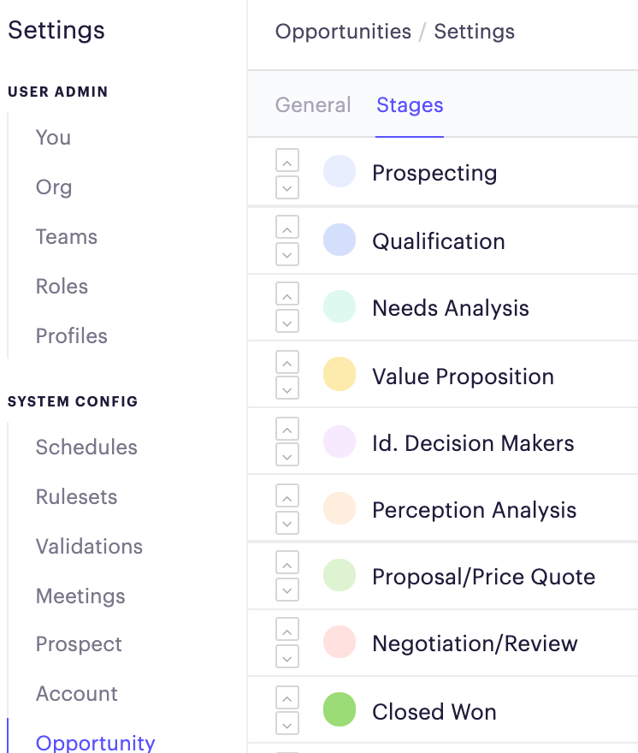Select the Stages tab
638x753 pixels.
pos(409,104)
